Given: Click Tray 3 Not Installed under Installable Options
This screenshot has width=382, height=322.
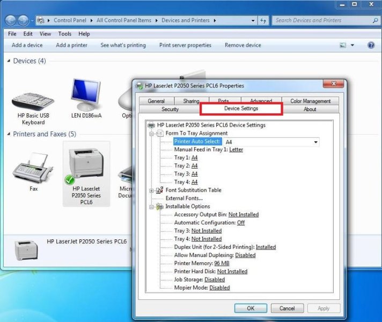Looking at the screenshot, I should pyautogui.click(x=207, y=231).
